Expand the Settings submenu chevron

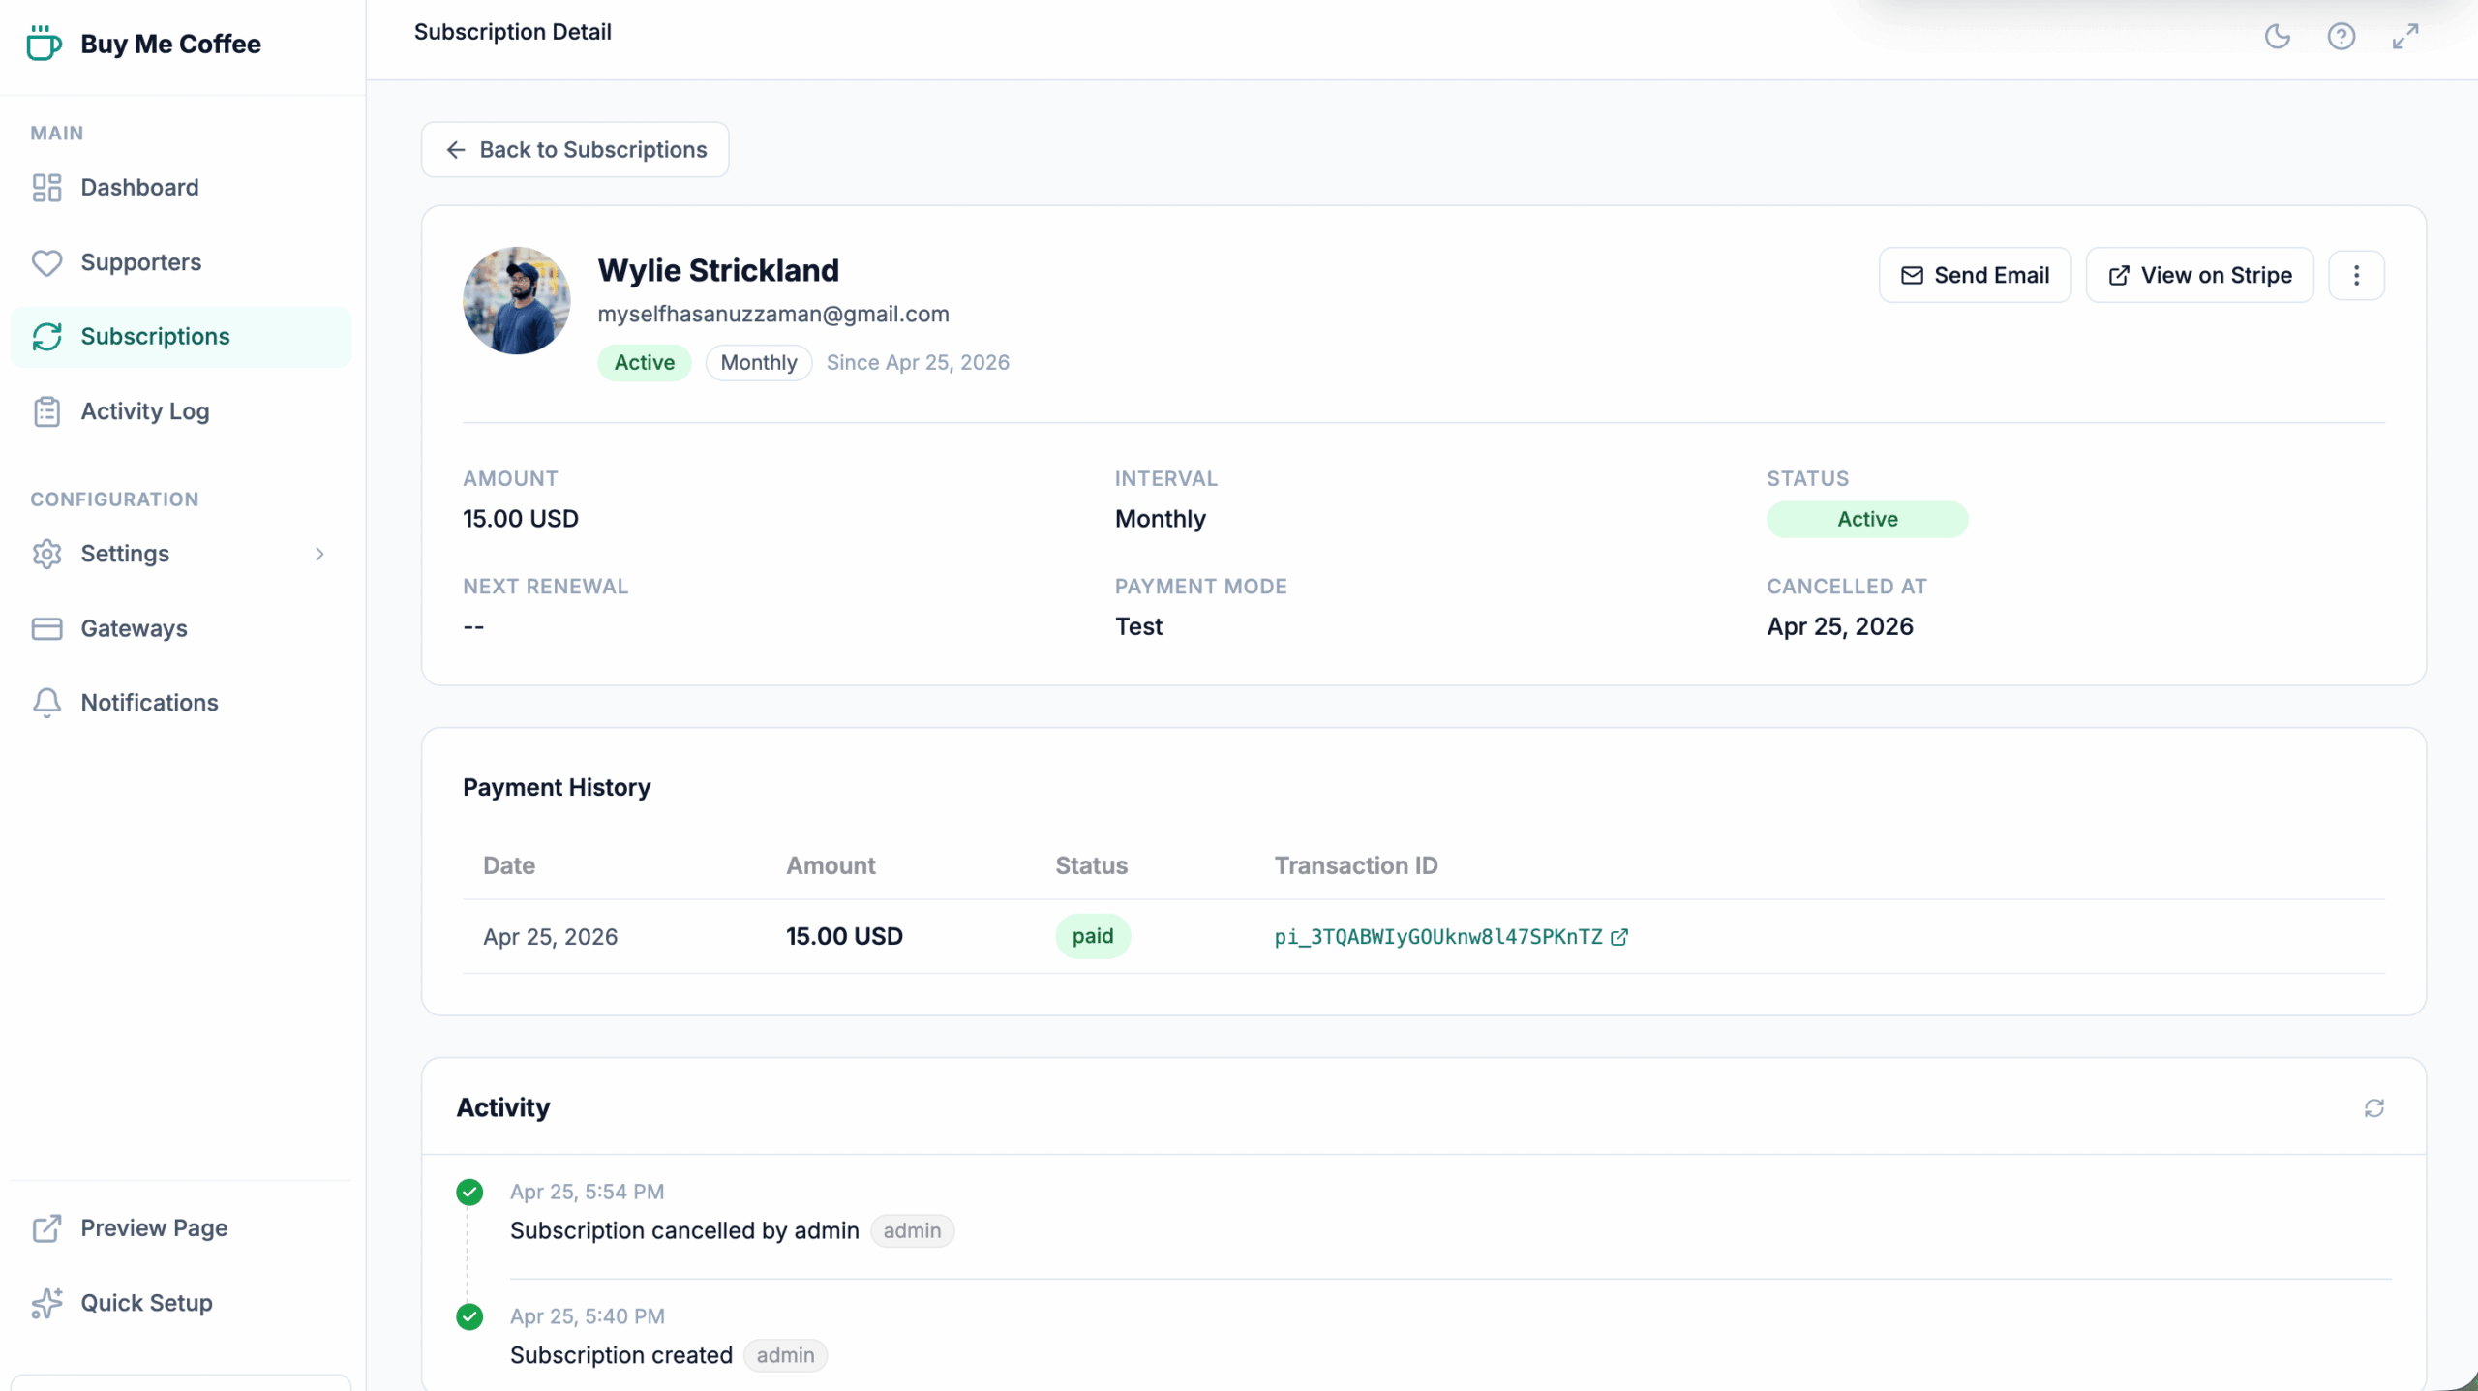[x=319, y=554]
